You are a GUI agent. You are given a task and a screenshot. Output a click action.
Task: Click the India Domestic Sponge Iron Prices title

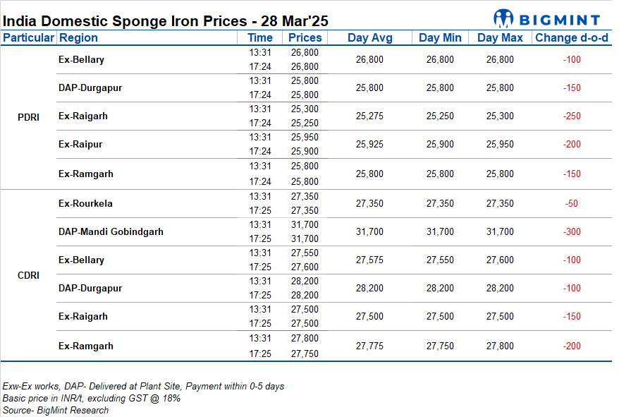click(166, 20)
